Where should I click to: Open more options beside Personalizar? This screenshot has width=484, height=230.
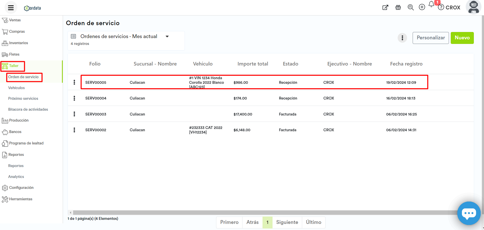point(402,38)
